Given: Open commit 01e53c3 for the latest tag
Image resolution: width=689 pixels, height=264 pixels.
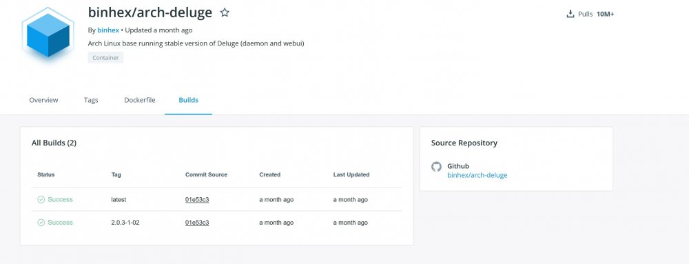Looking at the screenshot, I should click(x=197, y=199).
